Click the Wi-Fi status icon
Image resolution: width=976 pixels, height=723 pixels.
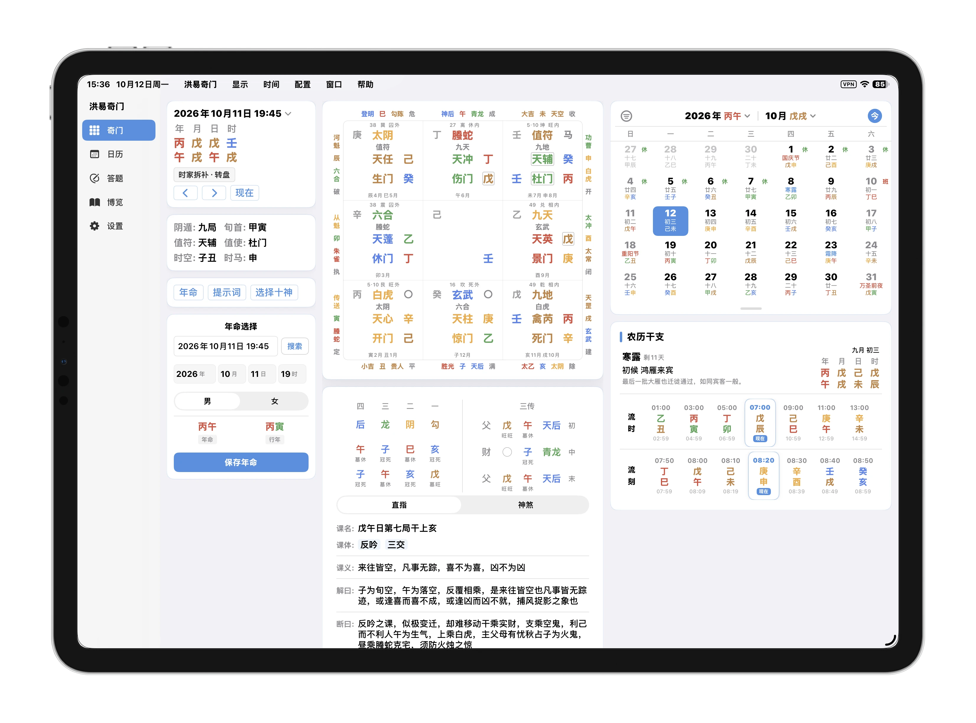864,85
